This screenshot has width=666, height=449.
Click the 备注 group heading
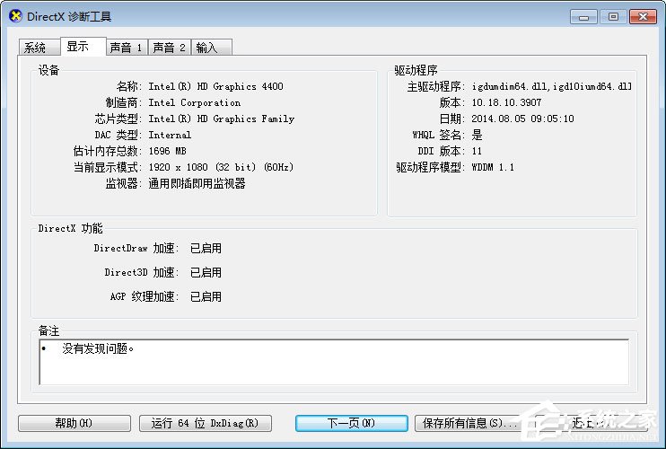pyautogui.click(x=48, y=330)
